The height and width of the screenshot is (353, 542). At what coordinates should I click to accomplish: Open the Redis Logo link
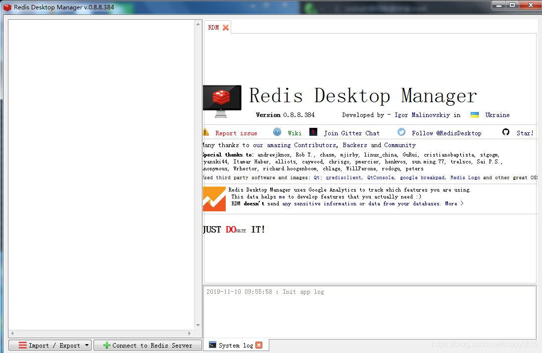(x=465, y=178)
